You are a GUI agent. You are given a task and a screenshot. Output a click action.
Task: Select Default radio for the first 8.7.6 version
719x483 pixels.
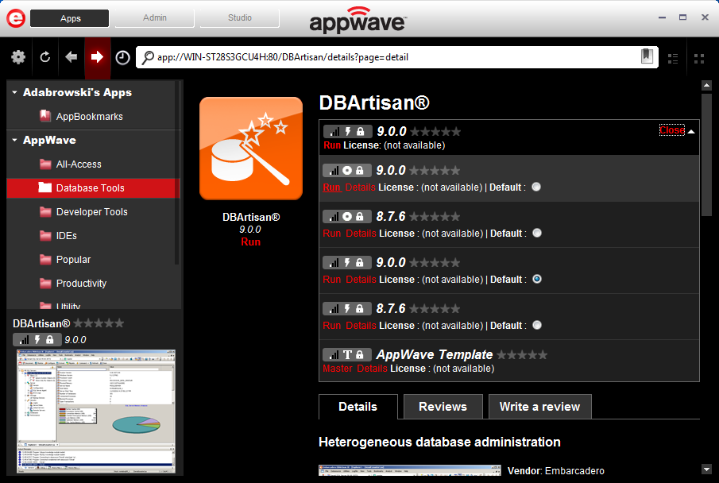coord(537,233)
